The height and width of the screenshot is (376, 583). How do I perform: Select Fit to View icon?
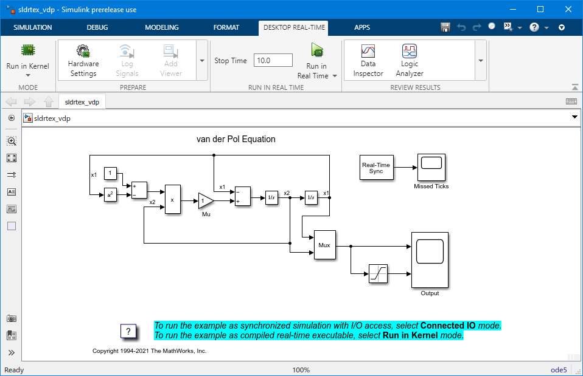(x=12, y=158)
